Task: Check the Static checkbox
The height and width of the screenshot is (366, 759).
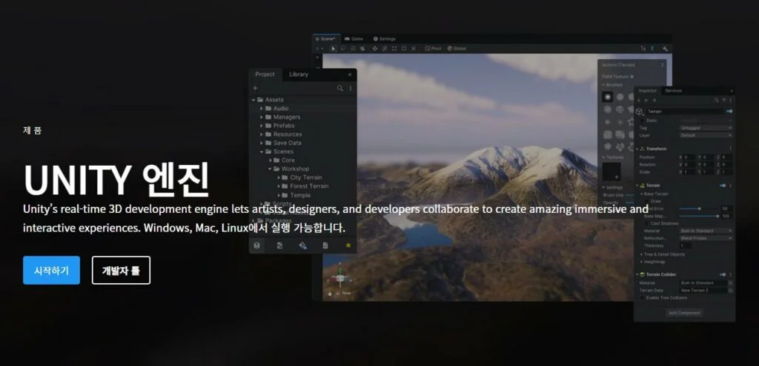Action: pos(643,121)
